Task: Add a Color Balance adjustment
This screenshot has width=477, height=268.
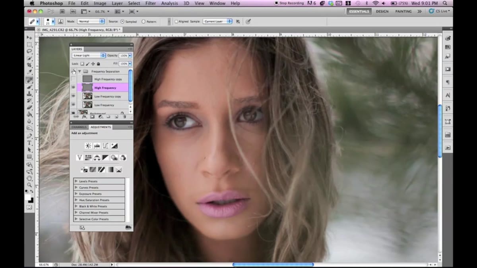Action: click(x=97, y=158)
